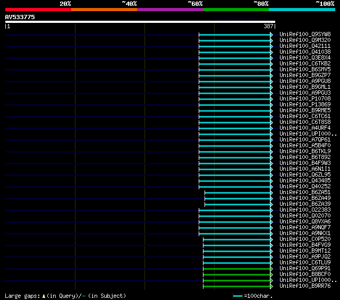This screenshot has width=340, height=300.
Task: Select UniRef100_B4FVG9 label
Action: 305,245
